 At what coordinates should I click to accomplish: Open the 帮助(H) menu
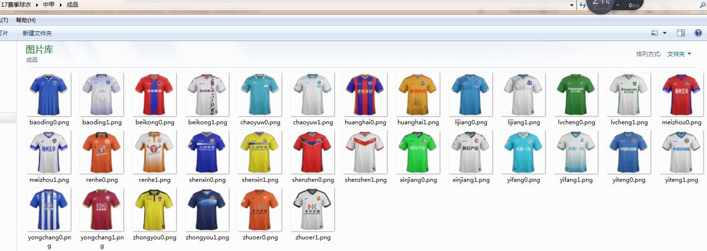tap(26, 20)
